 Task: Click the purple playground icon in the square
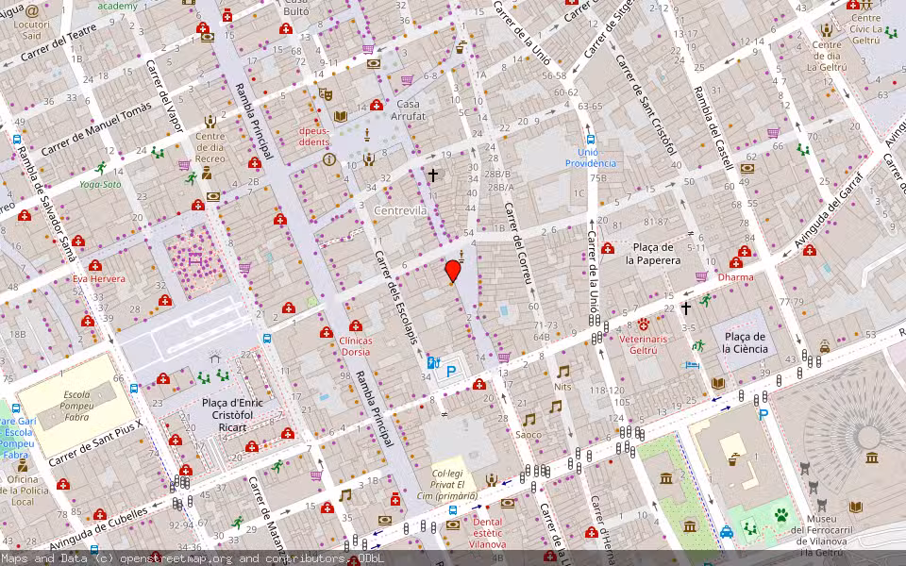tap(194, 258)
